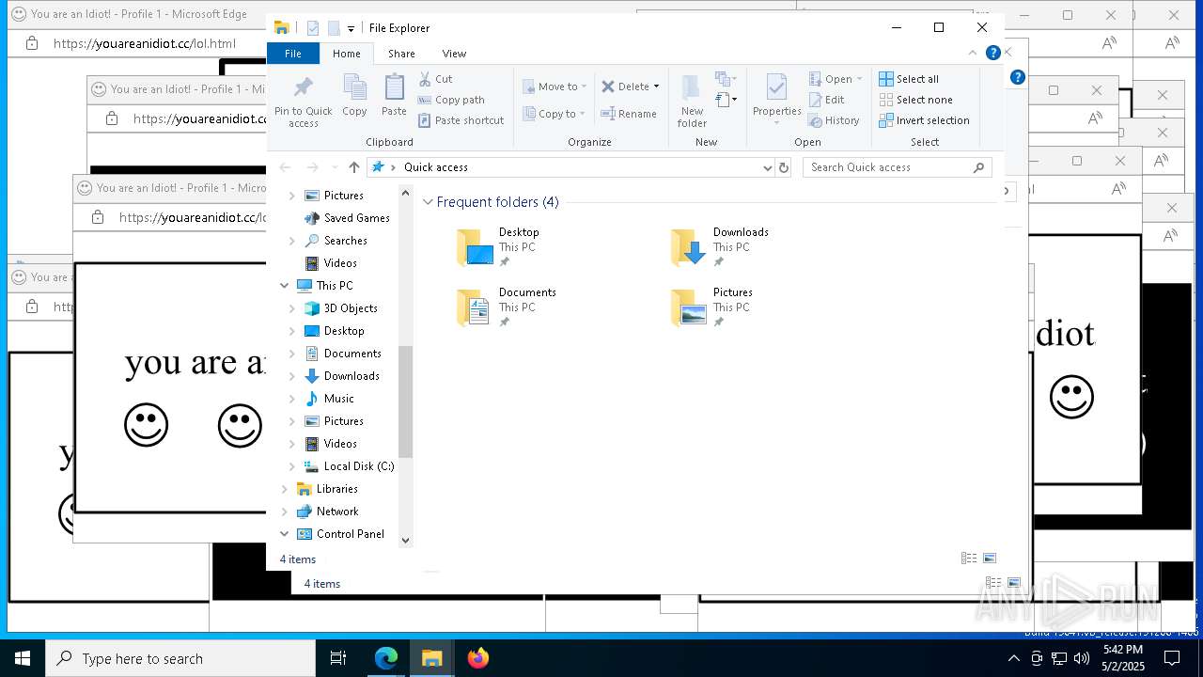1203x677 pixels.
Task: Open Microsoft Edge from taskbar
Action: pos(386,658)
